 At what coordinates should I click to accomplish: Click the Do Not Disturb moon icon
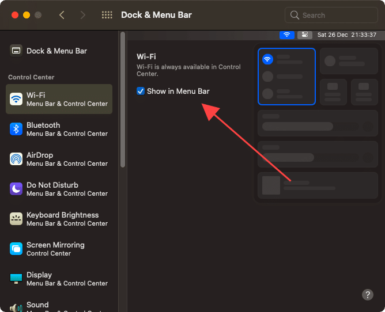coord(16,189)
